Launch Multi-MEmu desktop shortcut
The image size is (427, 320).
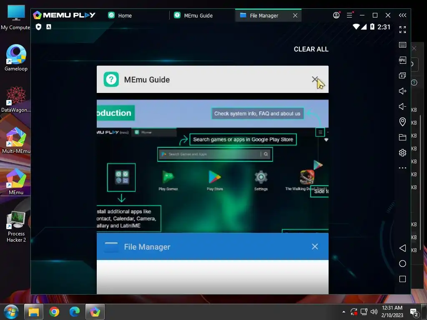click(x=16, y=140)
